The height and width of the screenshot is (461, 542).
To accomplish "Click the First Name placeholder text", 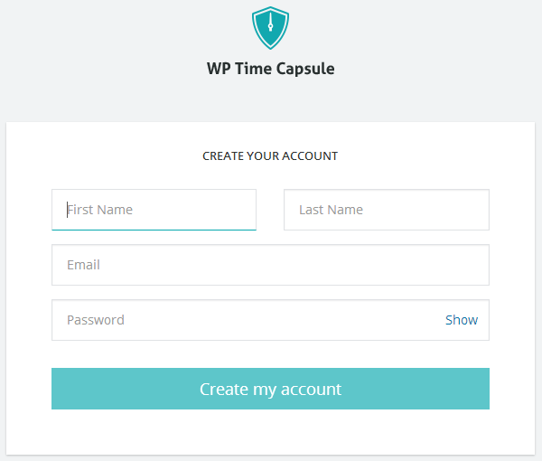I will coord(100,210).
